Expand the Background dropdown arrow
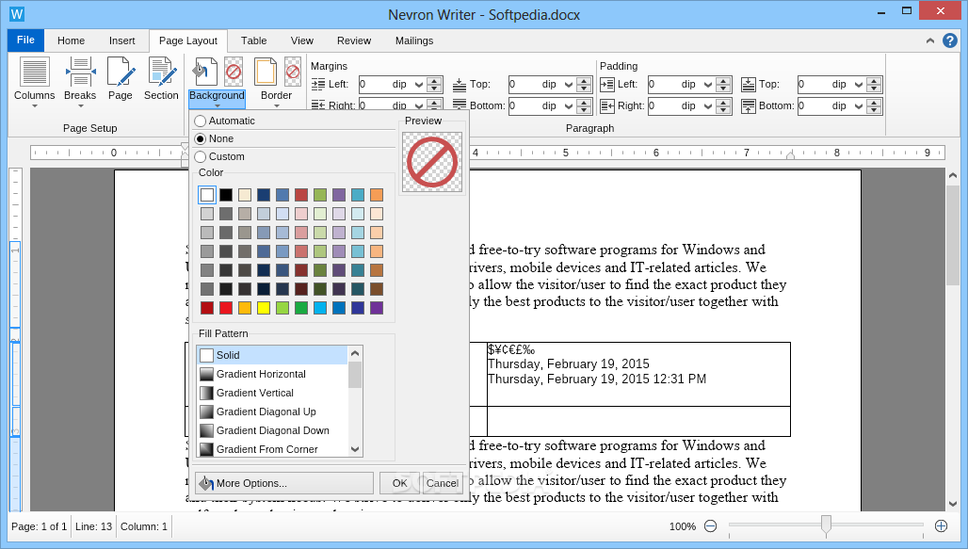 (x=218, y=105)
